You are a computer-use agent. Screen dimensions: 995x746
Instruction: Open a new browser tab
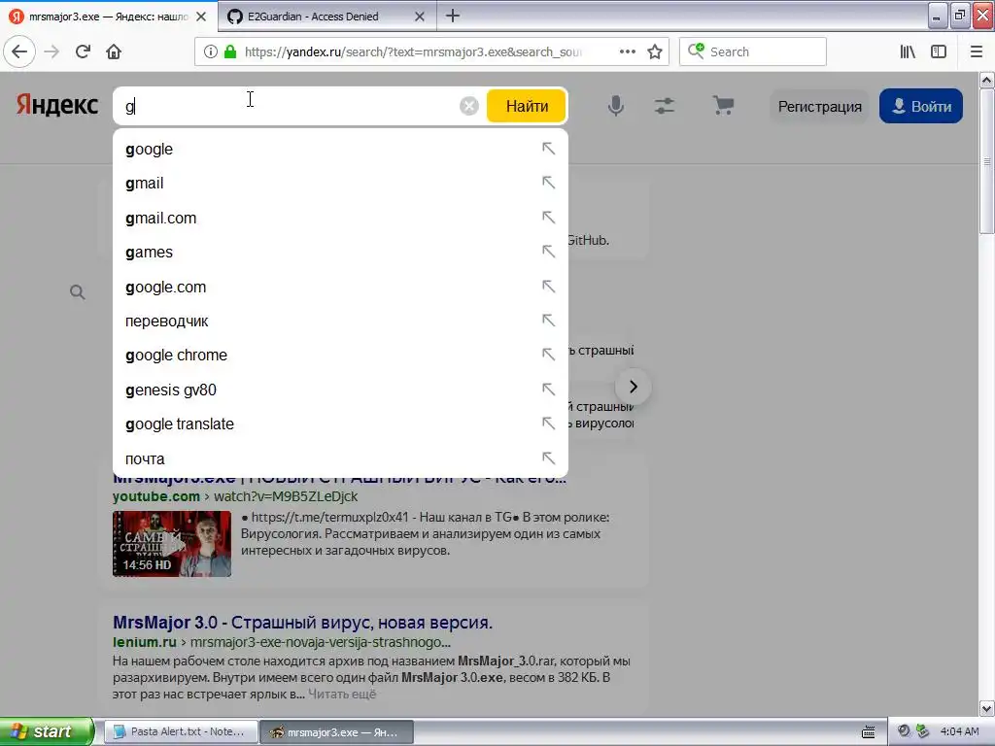453,16
